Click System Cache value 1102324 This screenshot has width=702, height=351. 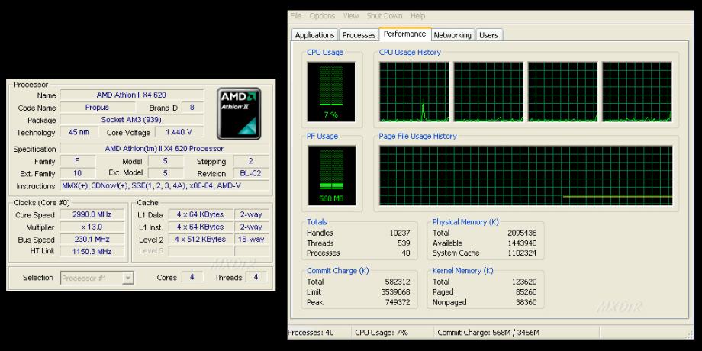tap(522, 253)
